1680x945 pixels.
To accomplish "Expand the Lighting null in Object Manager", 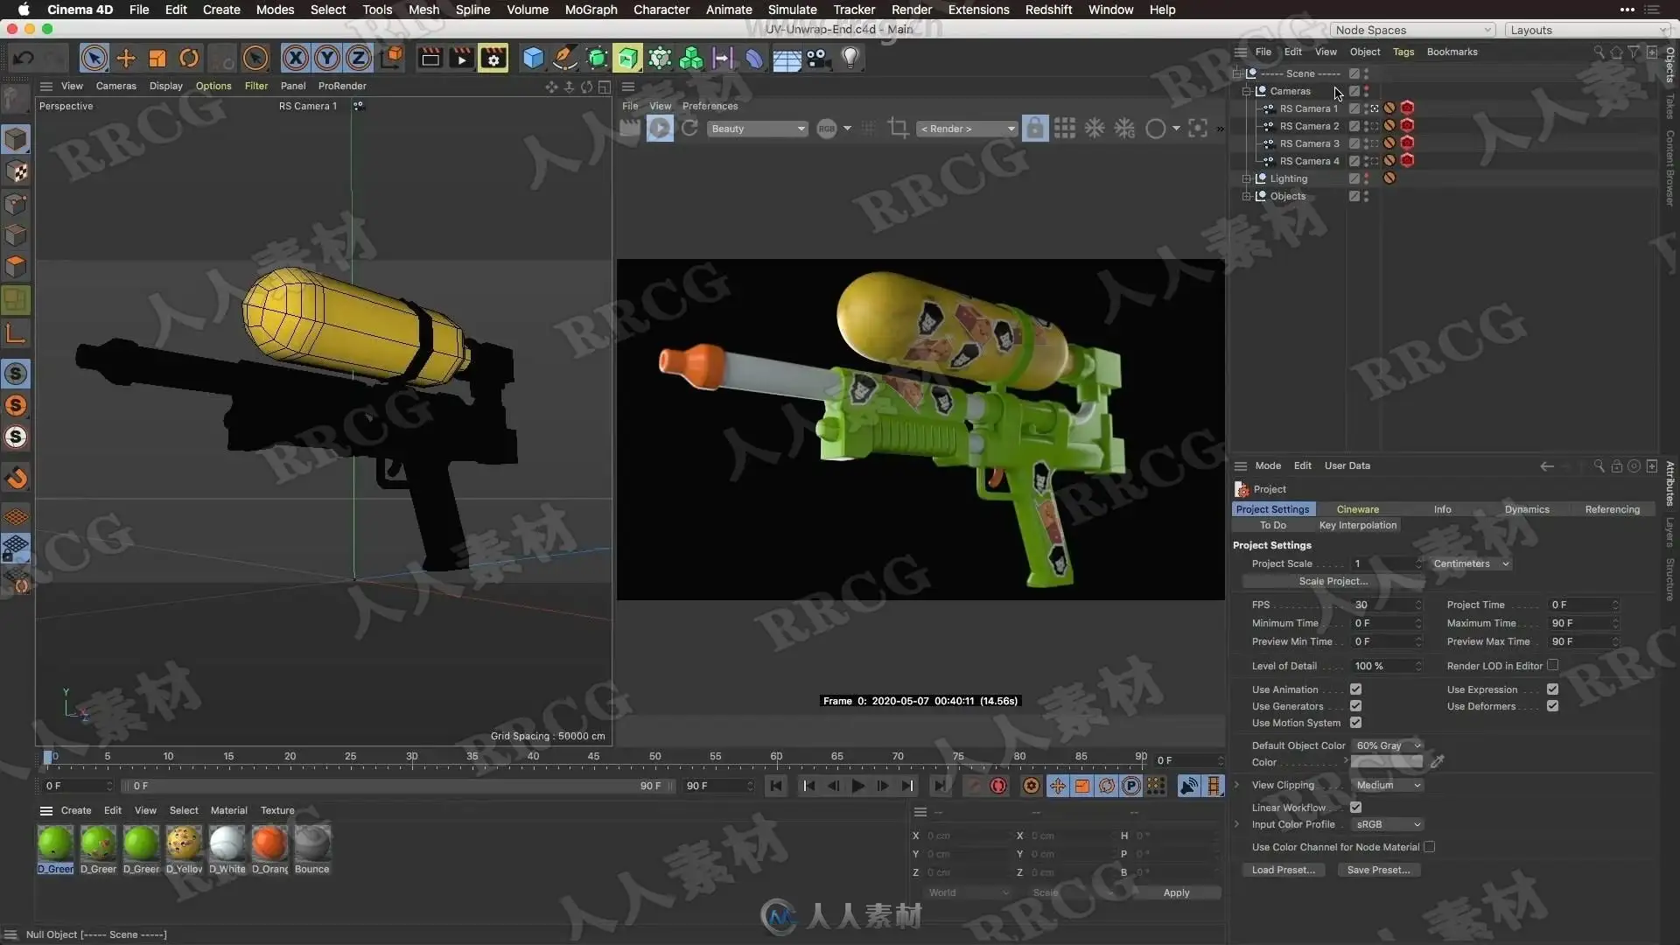I will [x=1247, y=178].
